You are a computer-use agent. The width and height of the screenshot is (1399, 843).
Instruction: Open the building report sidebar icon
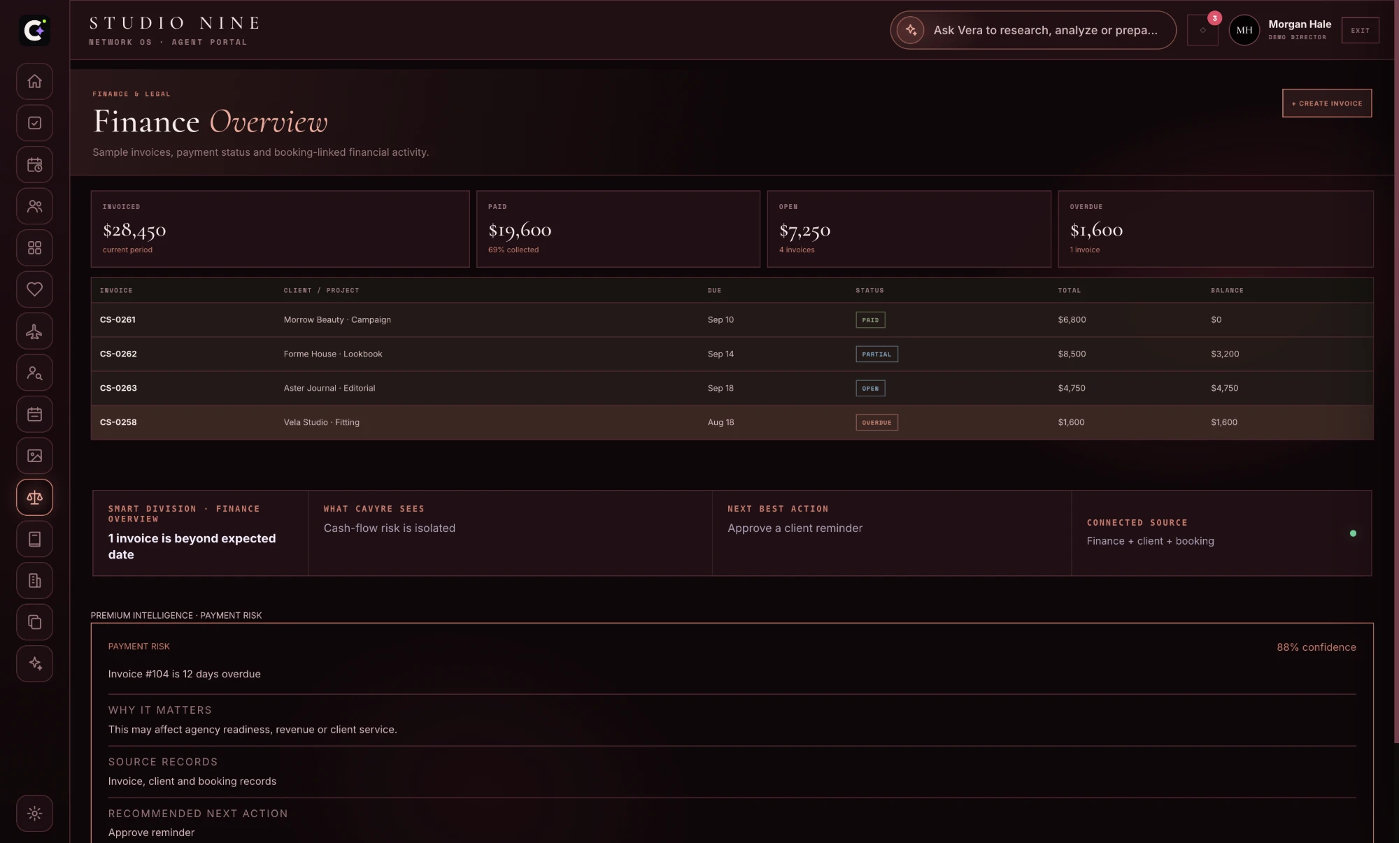click(34, 580)
